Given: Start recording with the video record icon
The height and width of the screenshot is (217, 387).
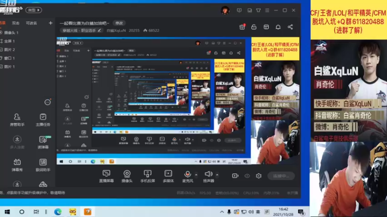Looking at the screenshot, I should 235,176.
